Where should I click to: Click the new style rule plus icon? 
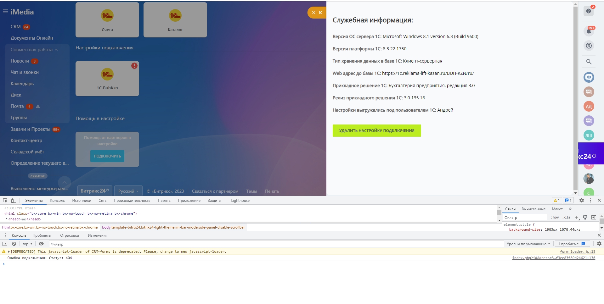pyautogui.click(x=576, y=217)
